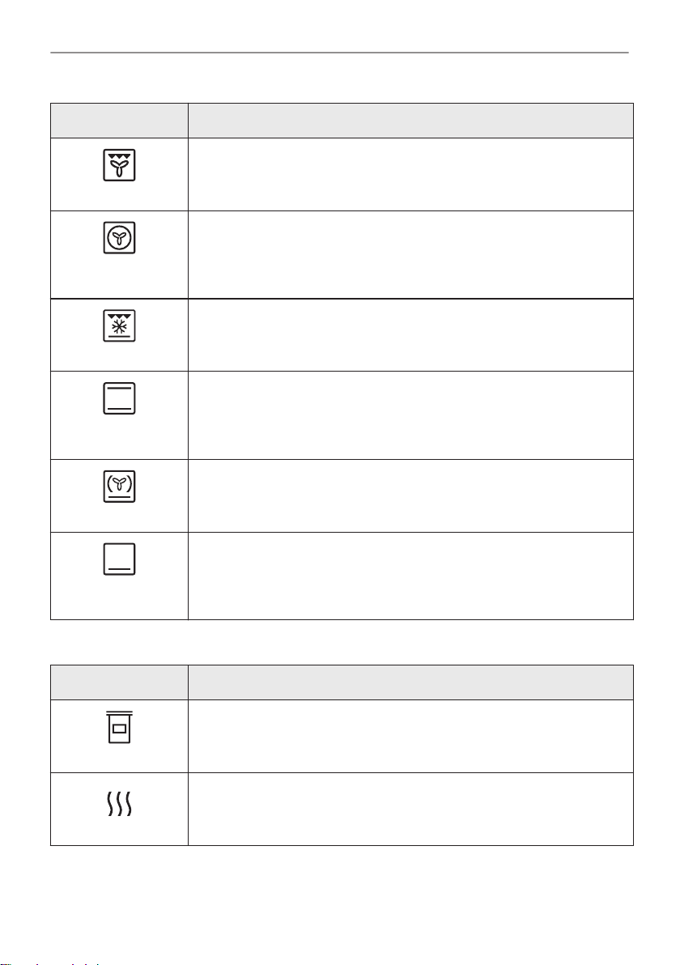680x965 pixels.
Task: Select the bottom heat oven icon
Action: 119,559
